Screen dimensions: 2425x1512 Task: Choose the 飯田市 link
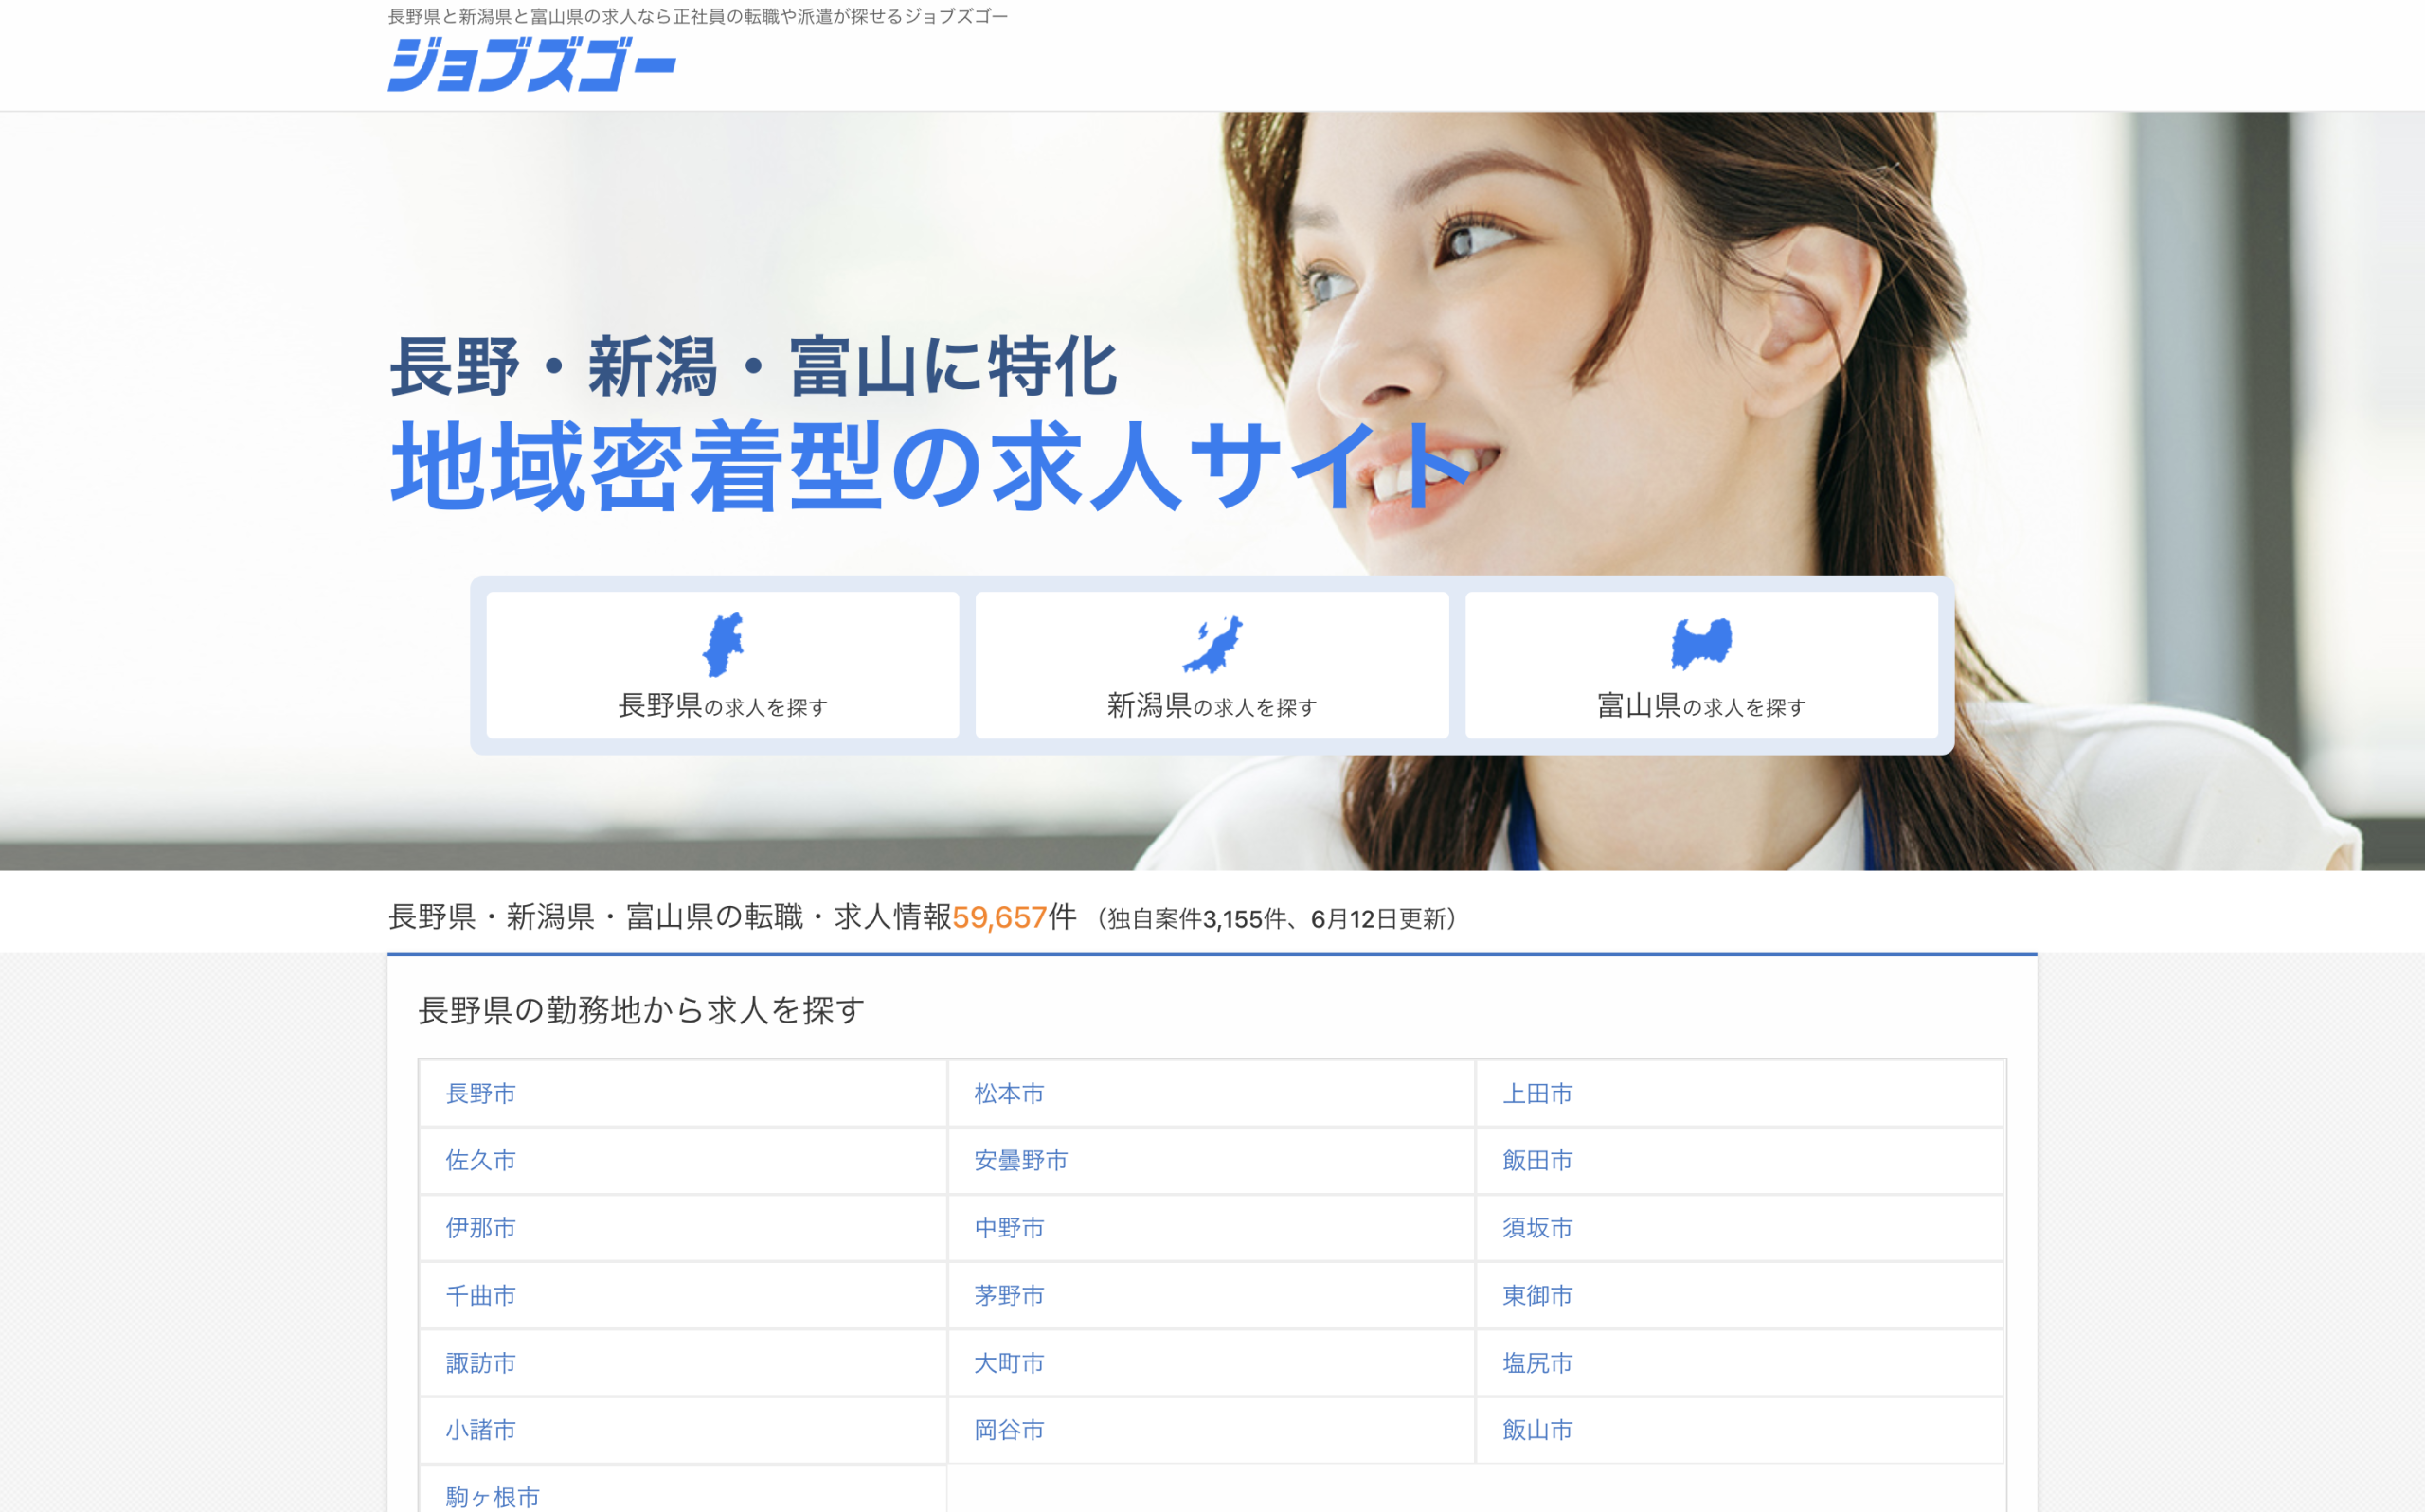[1536, 1160]
